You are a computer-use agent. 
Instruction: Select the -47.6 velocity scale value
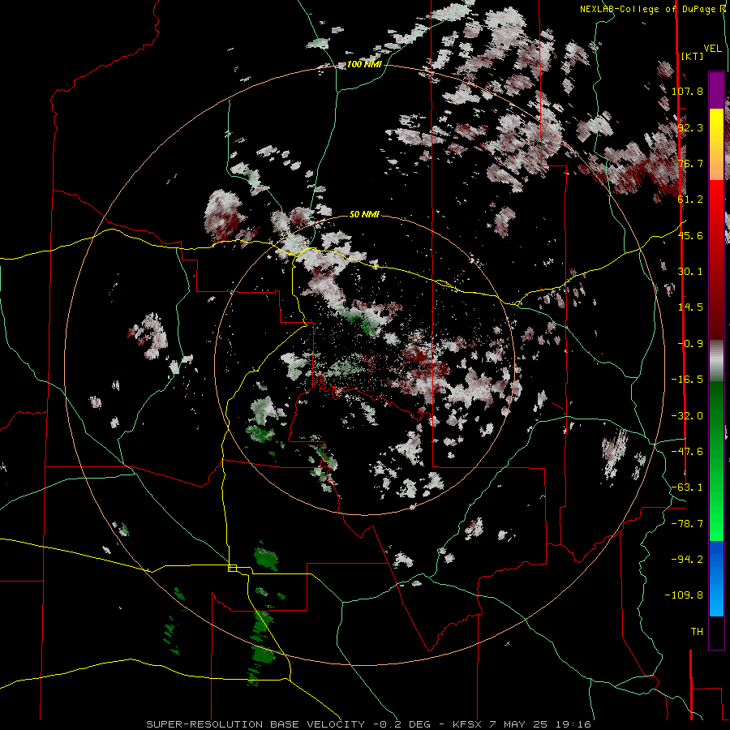pyautogui.click(x=687, y=452)
